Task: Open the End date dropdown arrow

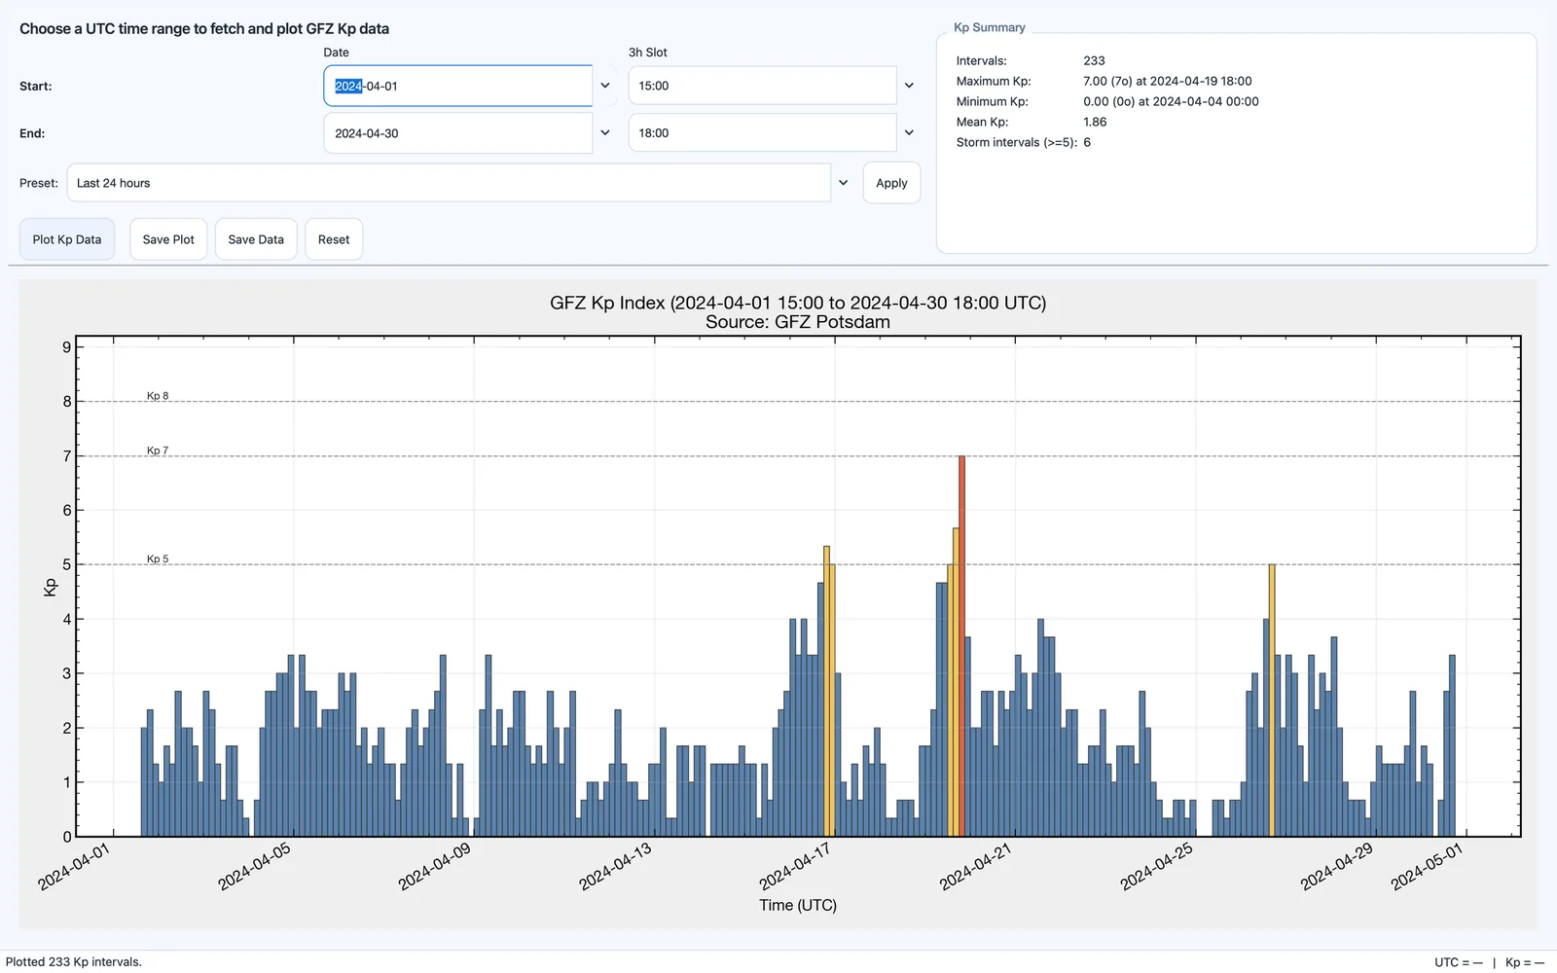Action: coord(605,133)
